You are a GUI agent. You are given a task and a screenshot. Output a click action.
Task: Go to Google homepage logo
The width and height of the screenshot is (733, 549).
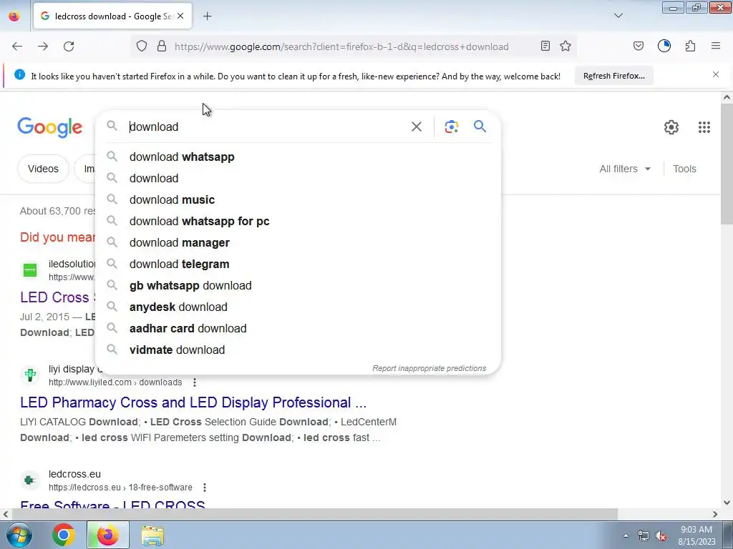pos(49,127)
